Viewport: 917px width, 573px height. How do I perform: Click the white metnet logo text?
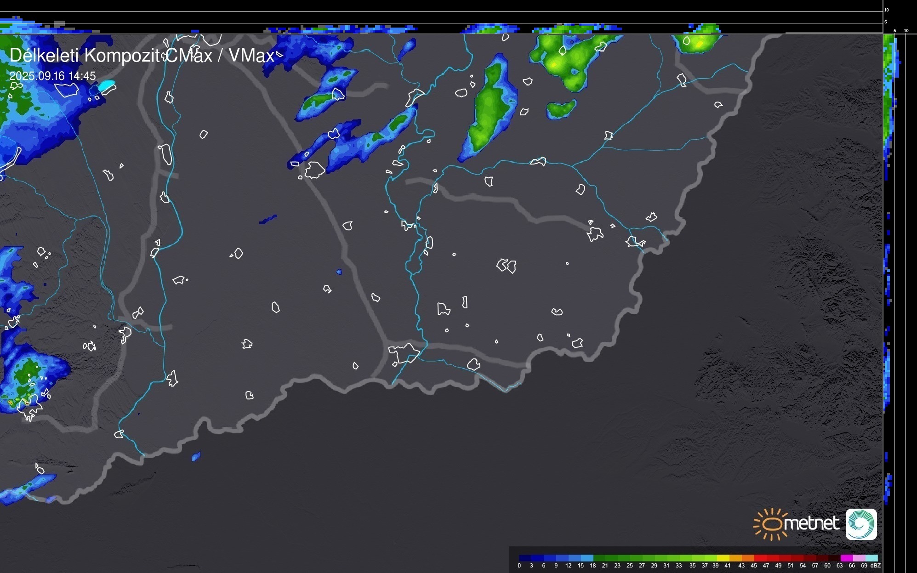pyautogui.click(x=811, y=523)
